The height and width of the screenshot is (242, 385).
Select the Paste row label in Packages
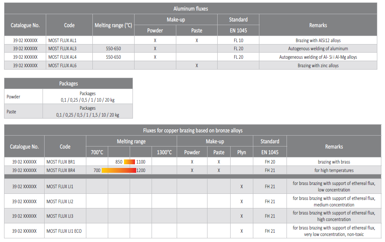click(x=11, y=111)
